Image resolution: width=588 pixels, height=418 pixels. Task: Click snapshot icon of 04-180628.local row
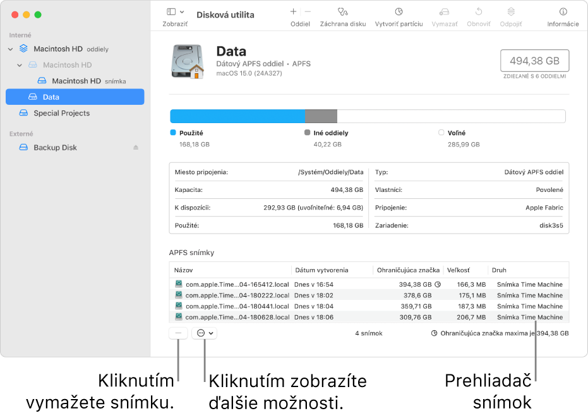tap(179, 317)
